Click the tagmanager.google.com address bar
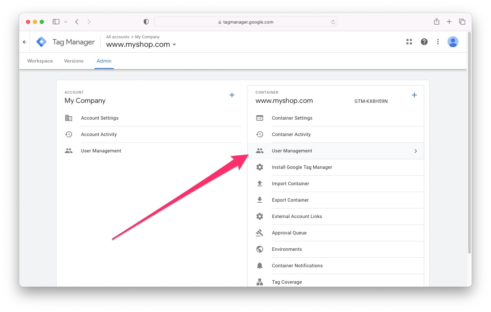491x312 pixels. point(245,22)
